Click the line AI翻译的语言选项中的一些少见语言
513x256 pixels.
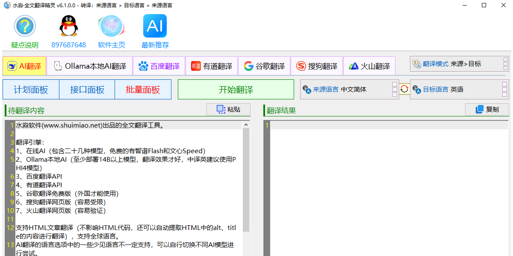[x=125, y=249]
